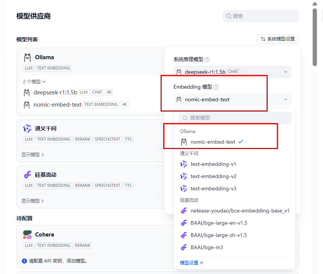Click the llama icon in the dropdown's nomic-embed-text option
Image resolution: width=323 pixels, height=274 pixels.
[x=184, y=142]
